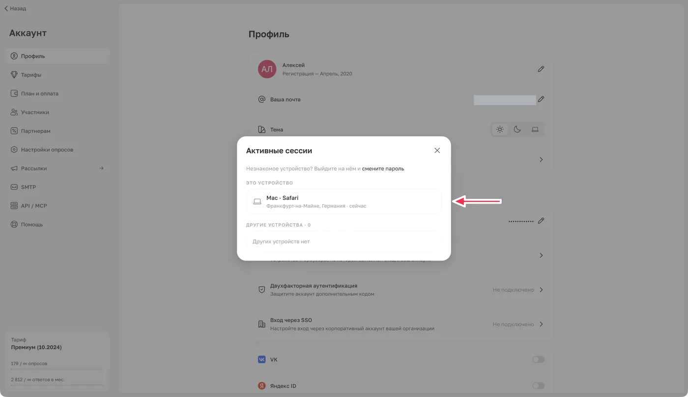This screenshot has height=397, width=688.
Task: Click the VK logo icon
Action: (262, 360)
